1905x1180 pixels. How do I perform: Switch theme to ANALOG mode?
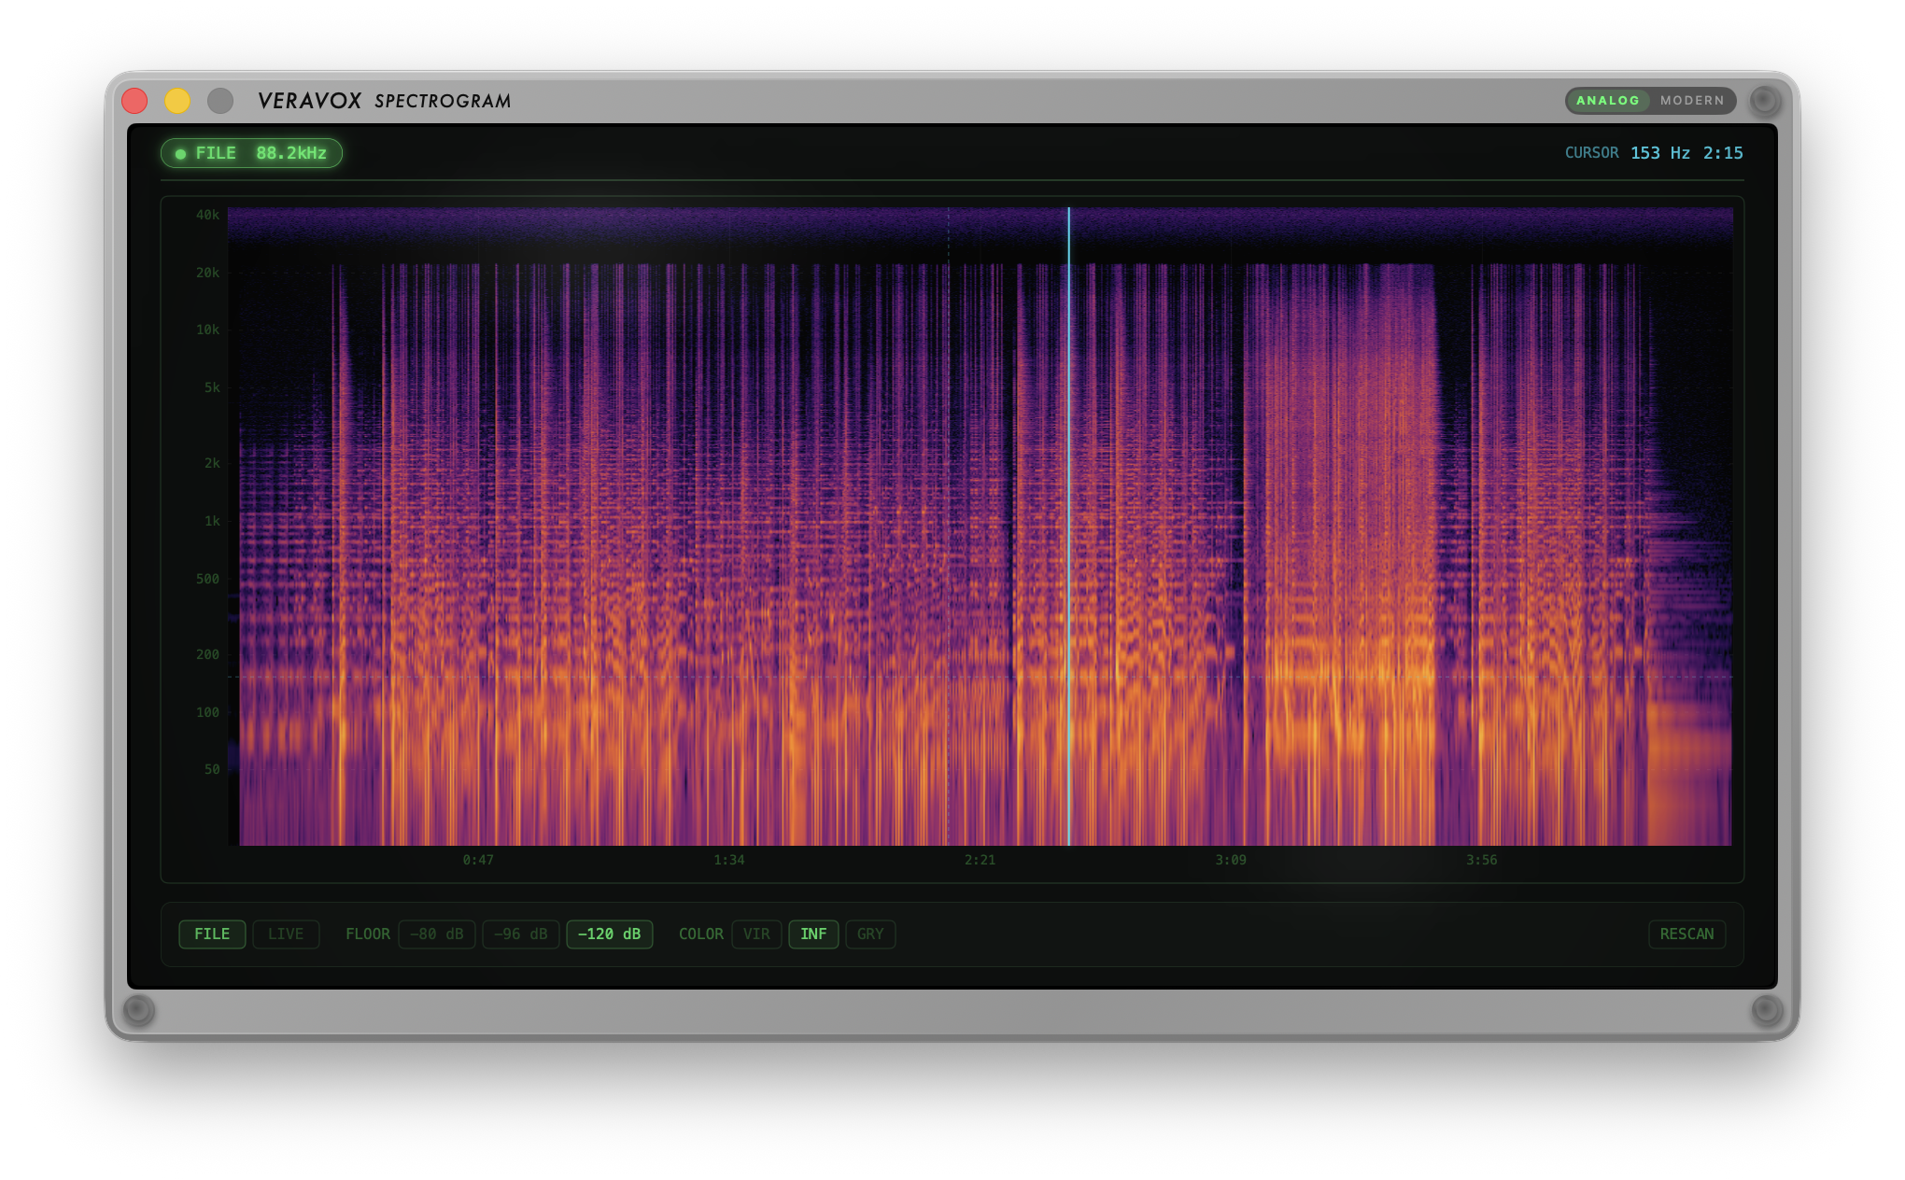tap(1607, 101)
